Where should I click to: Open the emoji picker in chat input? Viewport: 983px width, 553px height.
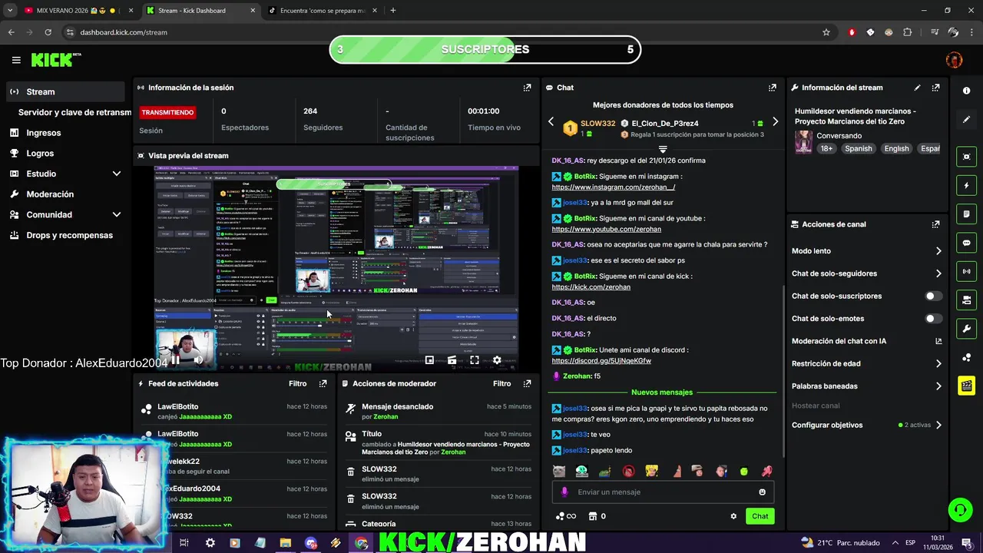coord(762,492)
